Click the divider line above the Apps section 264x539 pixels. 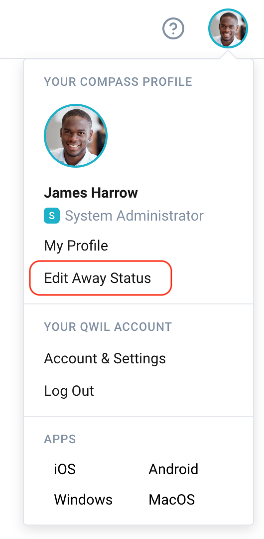pos(138,416)
